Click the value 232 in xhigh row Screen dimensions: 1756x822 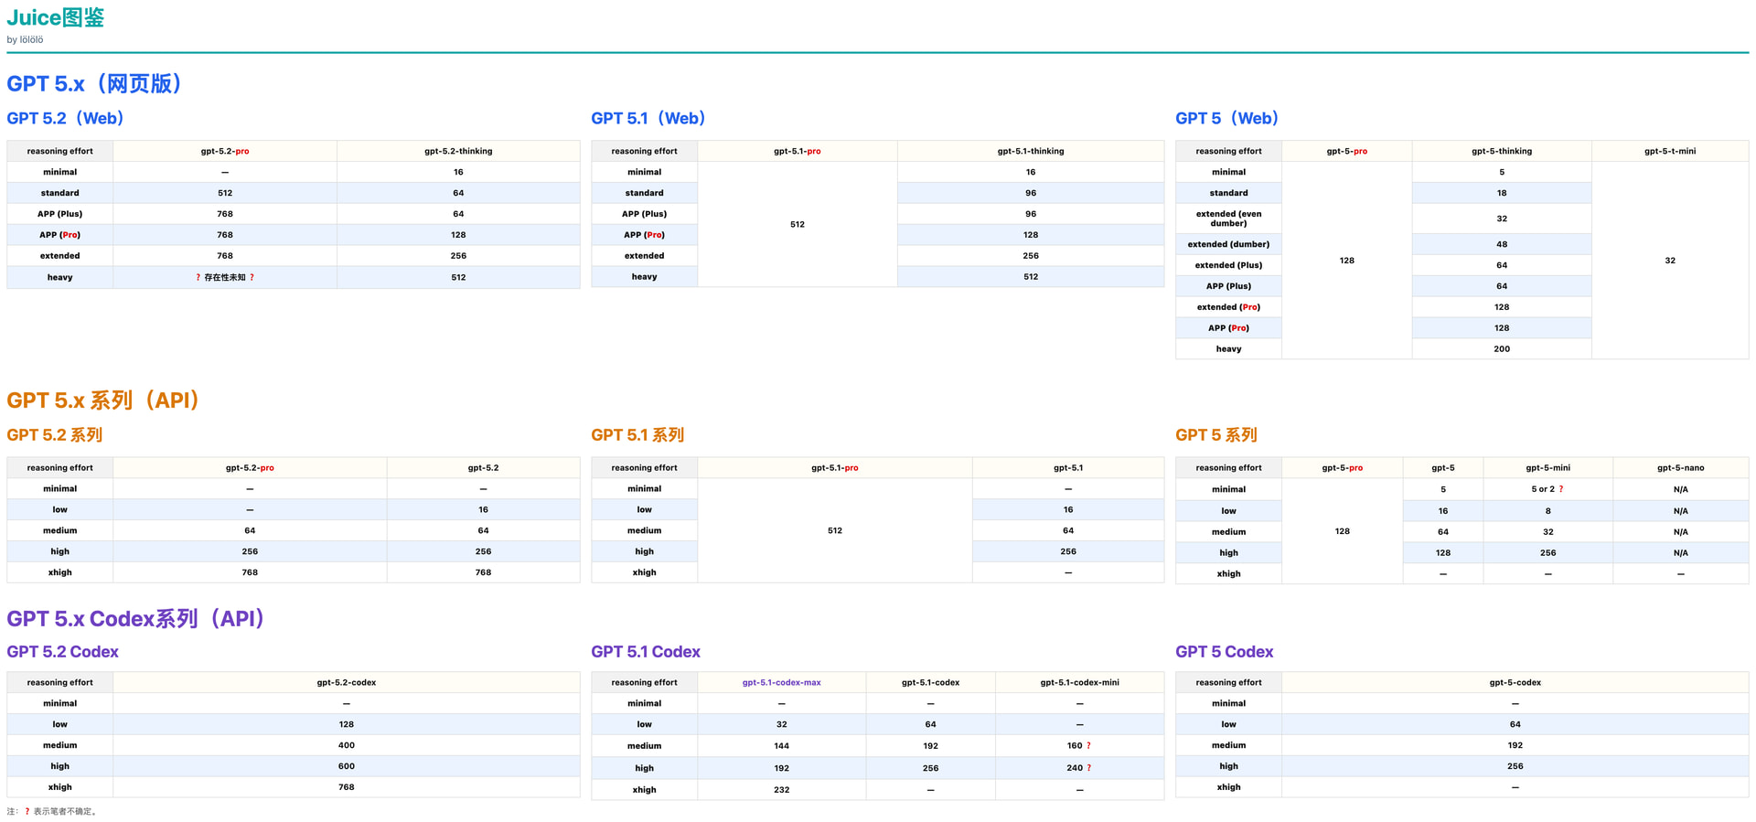(x=781, y=790)
